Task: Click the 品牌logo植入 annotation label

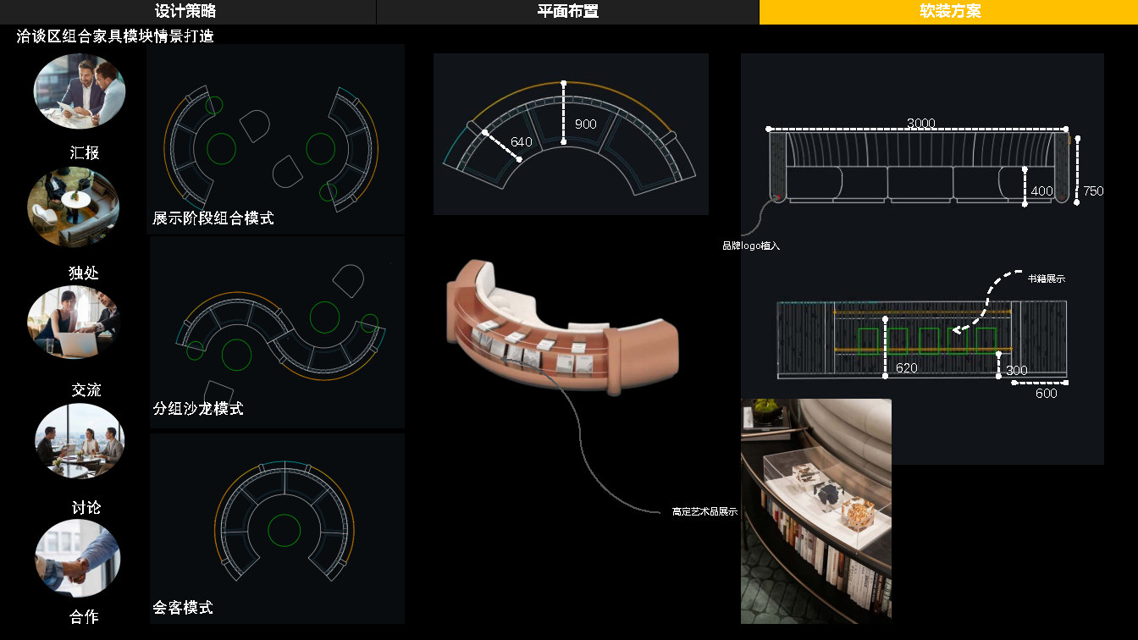Action: click(750, 246)
